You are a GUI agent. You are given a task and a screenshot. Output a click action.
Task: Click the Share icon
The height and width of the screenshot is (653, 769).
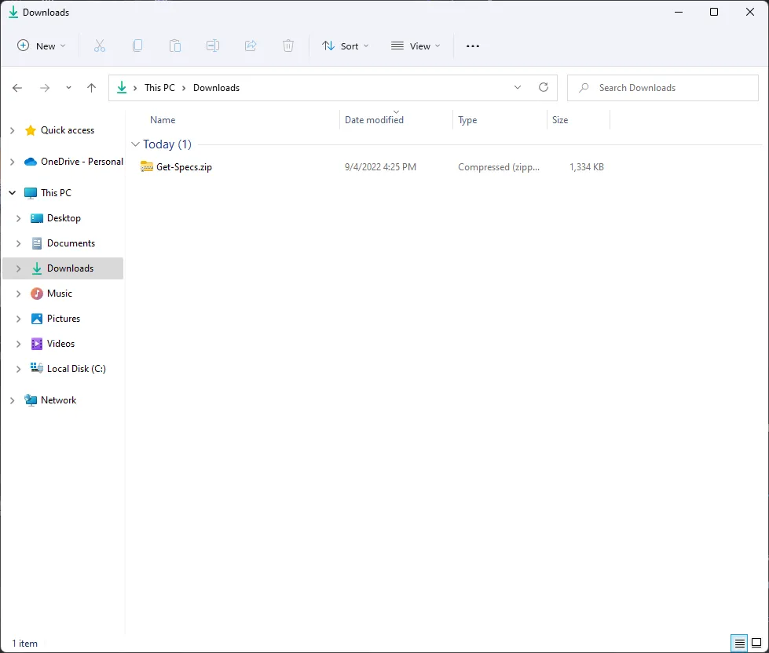(x=251, y=46)
